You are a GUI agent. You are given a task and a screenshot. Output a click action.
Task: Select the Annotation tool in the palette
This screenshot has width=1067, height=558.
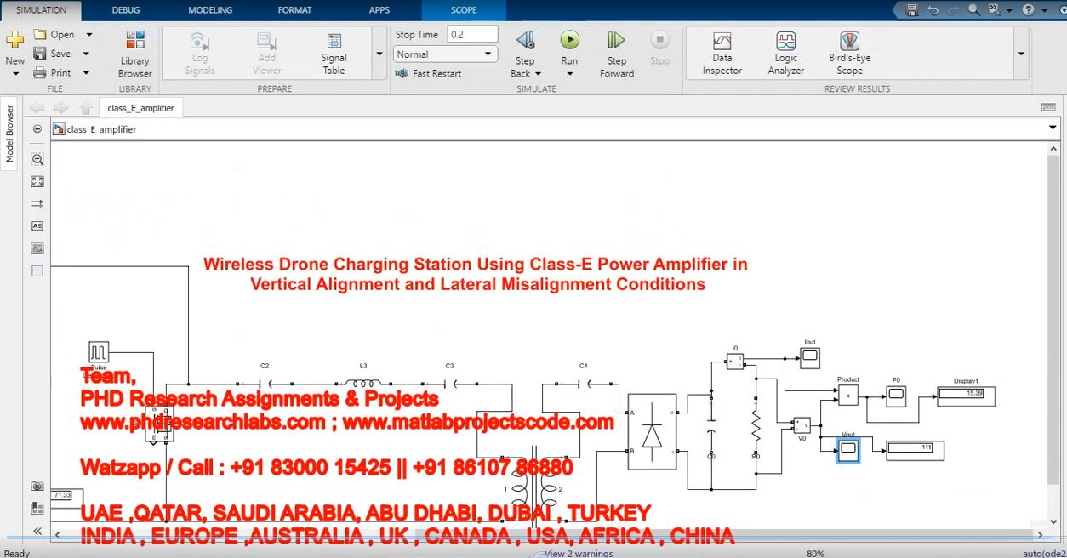point(37,226)
